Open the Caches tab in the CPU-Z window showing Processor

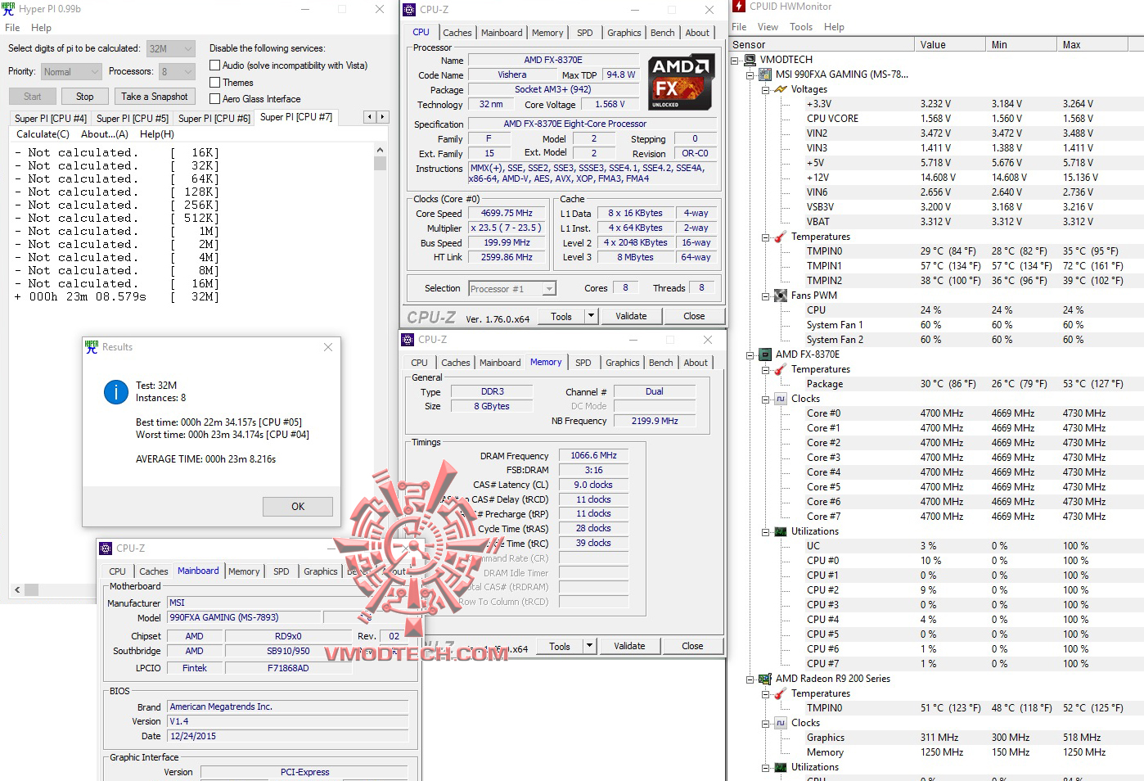(457, 33)
